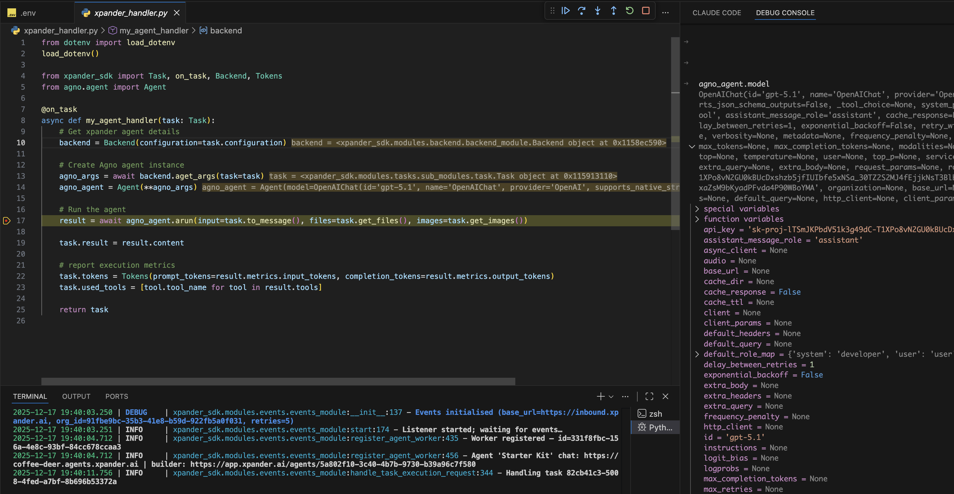
Task: Click Continue in the debug toolbar
Action: [x=566, y=11]
